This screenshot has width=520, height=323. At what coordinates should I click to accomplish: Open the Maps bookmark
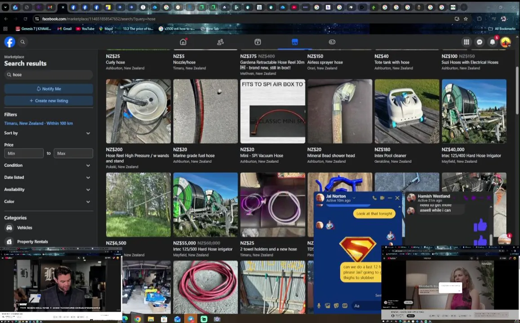[106, 29]
